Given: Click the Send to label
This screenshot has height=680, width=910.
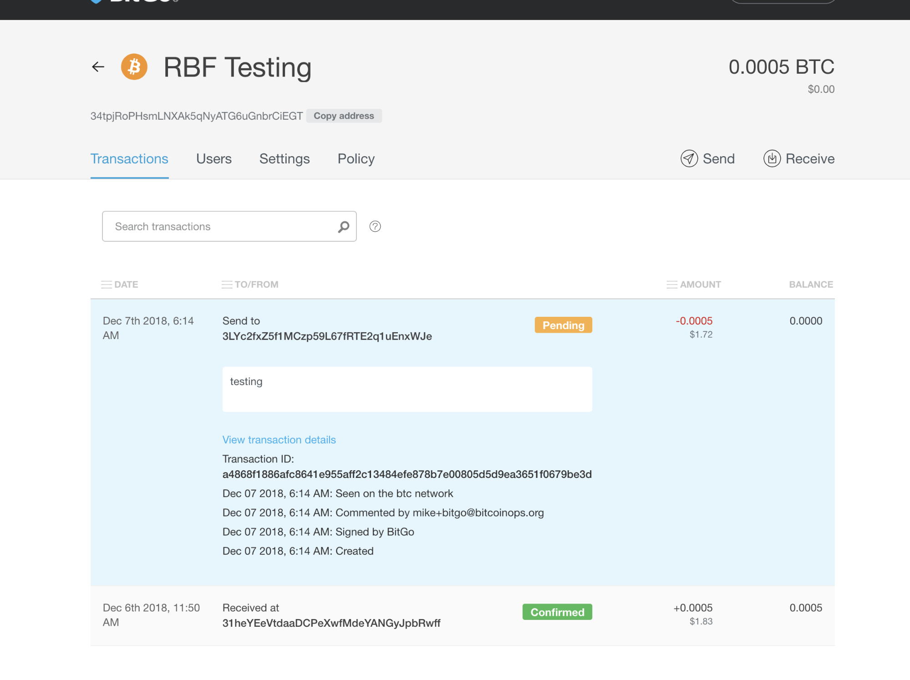Looking at the screenshot, I should pos(241,321).
